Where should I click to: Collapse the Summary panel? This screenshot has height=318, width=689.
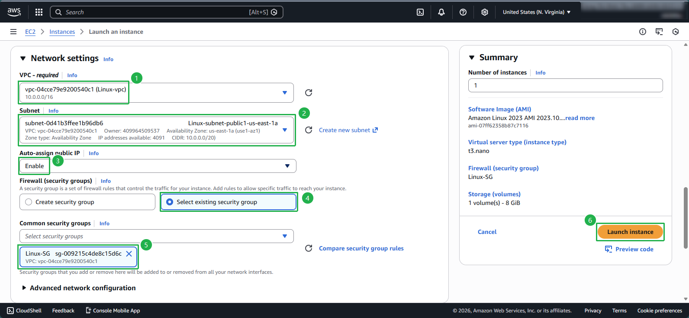click(x=472, y=58)
